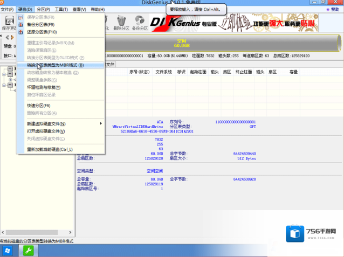344x257 pixels.
Task: Click the back navigation arrow by disk label
Action: (x=6, y=38)
